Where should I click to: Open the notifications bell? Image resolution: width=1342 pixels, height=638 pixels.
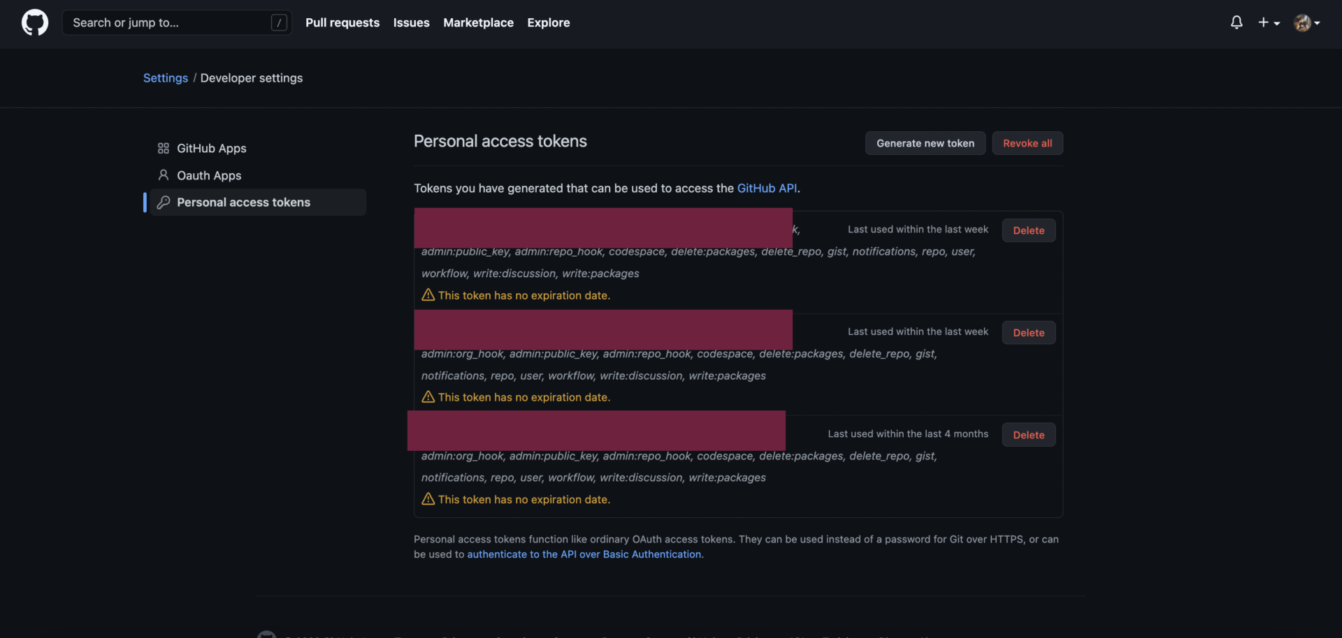pyautogui.click(x=1236, y=22)
